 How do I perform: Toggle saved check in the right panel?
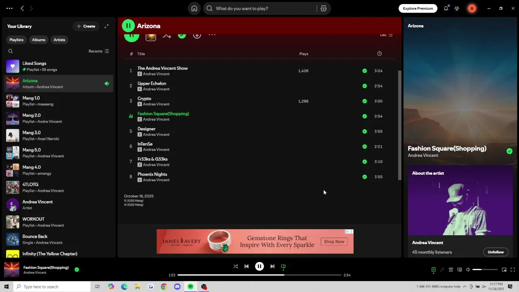(509, 151)
